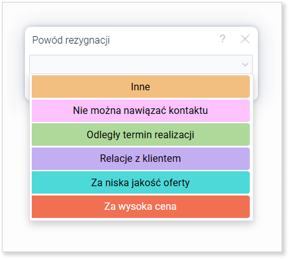
Task: Select the Inne option
Action: point(141,87)
